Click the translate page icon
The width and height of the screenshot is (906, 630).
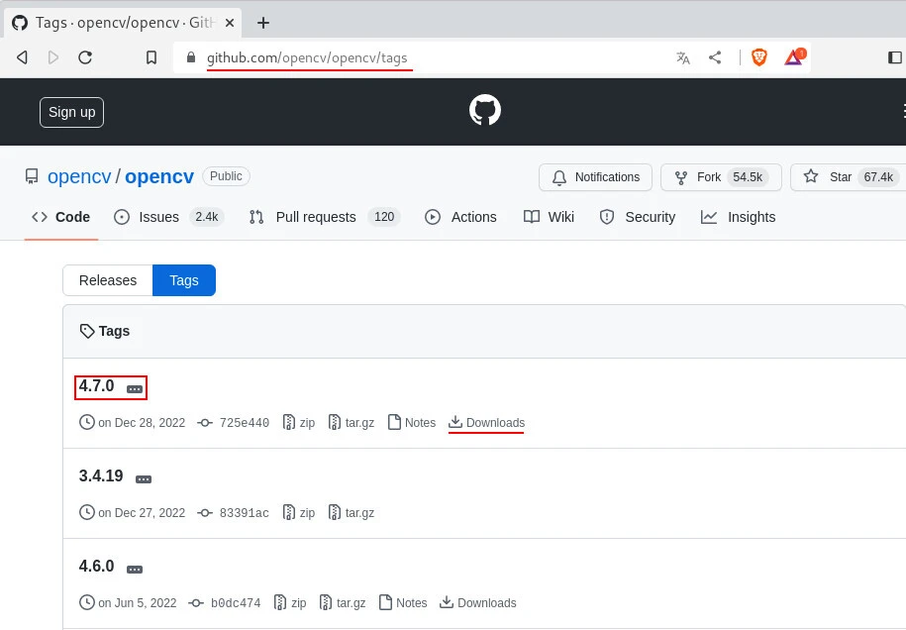pos(682,56)
